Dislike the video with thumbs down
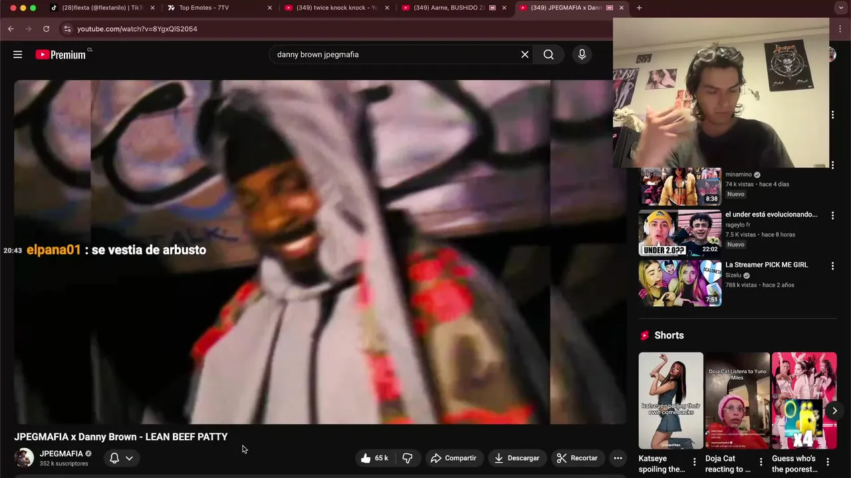Screen dimensions: 851x478 [x=408, y=458]
